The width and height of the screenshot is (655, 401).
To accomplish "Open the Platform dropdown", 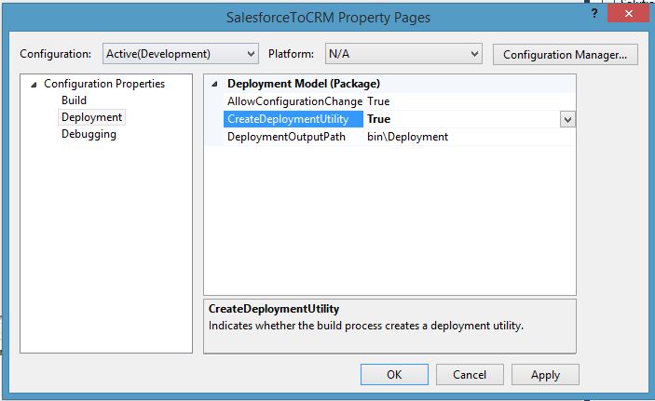I will tap(403, 54).
